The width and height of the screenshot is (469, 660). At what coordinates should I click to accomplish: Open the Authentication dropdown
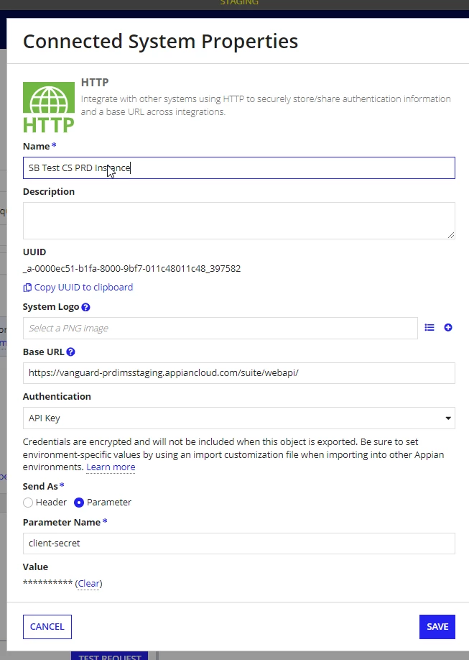[x=239, y=418]
